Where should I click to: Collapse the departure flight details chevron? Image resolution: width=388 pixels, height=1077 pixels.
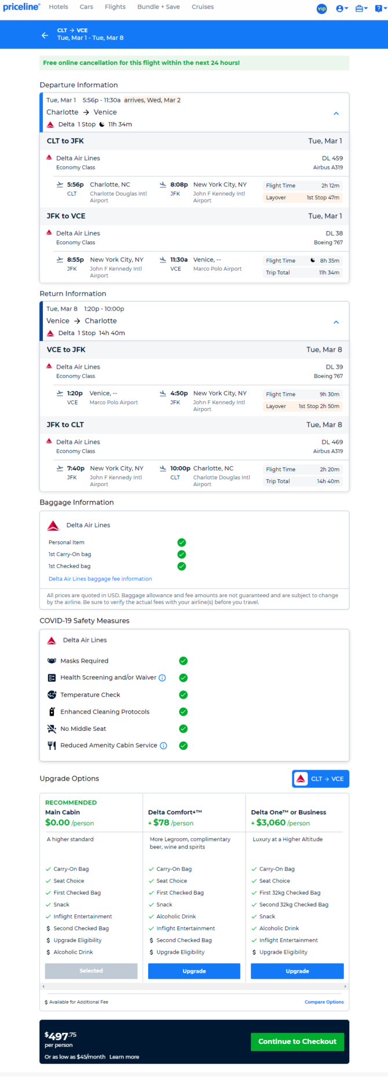pos(336,113)
